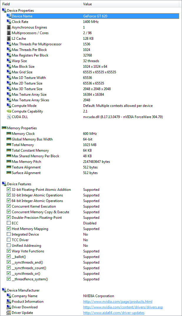Toggle Double-Precision Floating-Point checkbox
Viewport: 182px width, 316px height.
pyautogui.click(x=9, y=217)
